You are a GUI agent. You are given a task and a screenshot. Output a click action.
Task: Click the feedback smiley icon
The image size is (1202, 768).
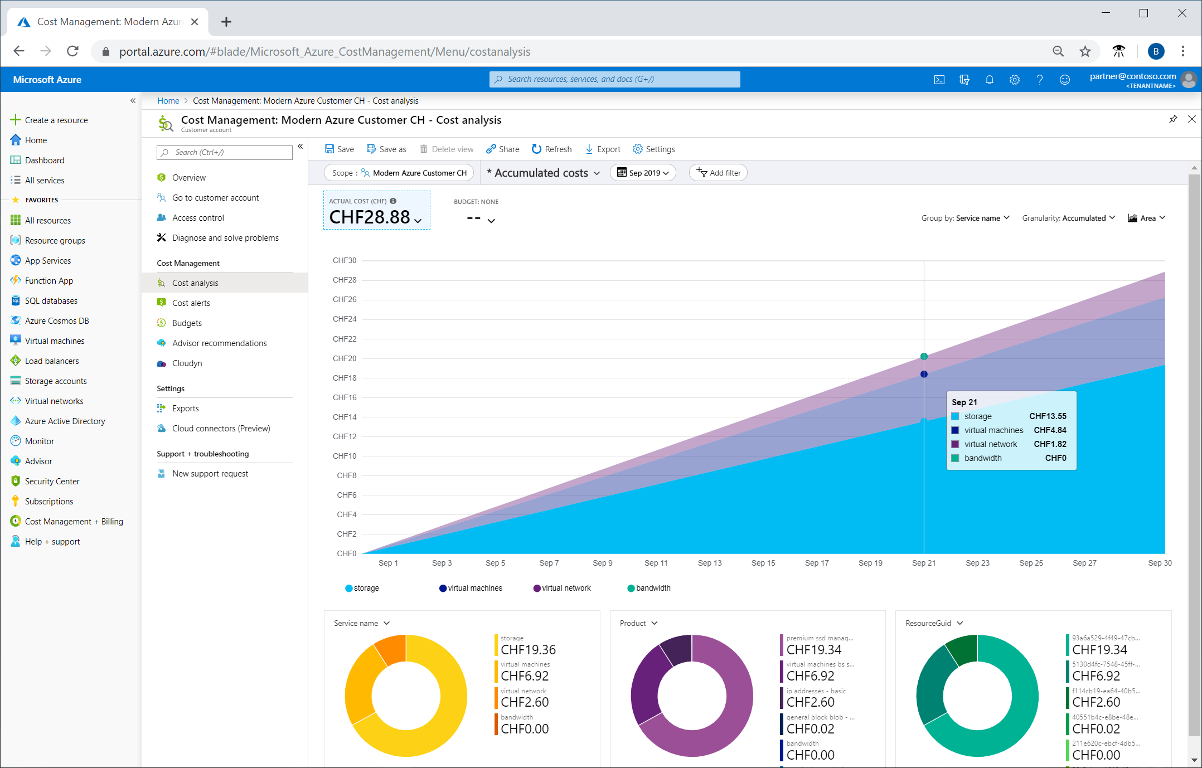1065,80
